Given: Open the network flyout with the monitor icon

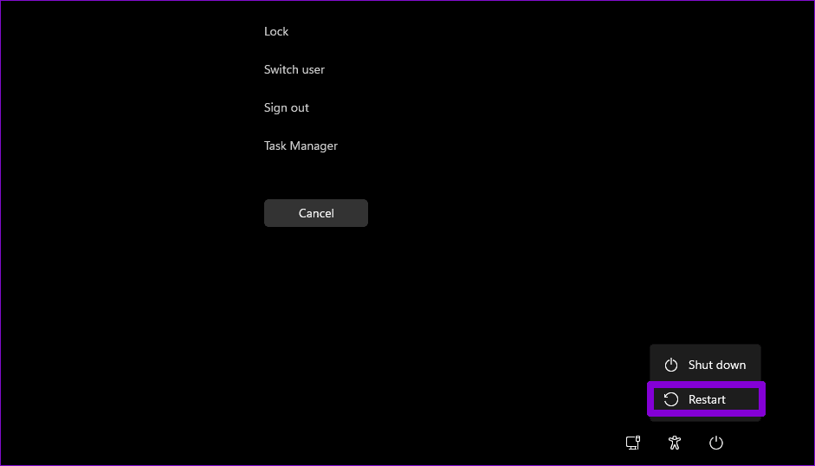Looking at the screenshot, I should pyautogui.click(x=633, y=443).
